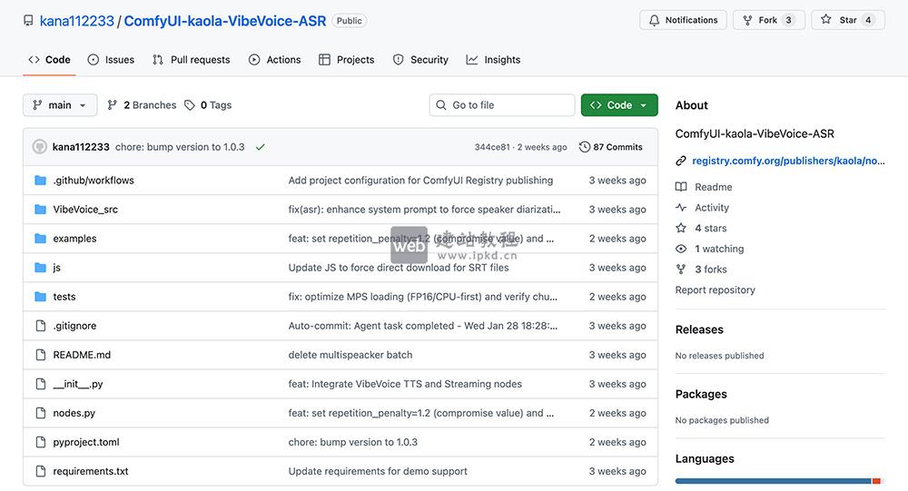The height and width of the screenshot is (491, 908).
Task: Open commit 'Update JS to force direct download'
Action: [x=399, y=268]
